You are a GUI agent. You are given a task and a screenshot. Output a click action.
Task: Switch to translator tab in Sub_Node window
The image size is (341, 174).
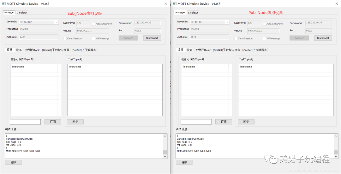[22, 13]
